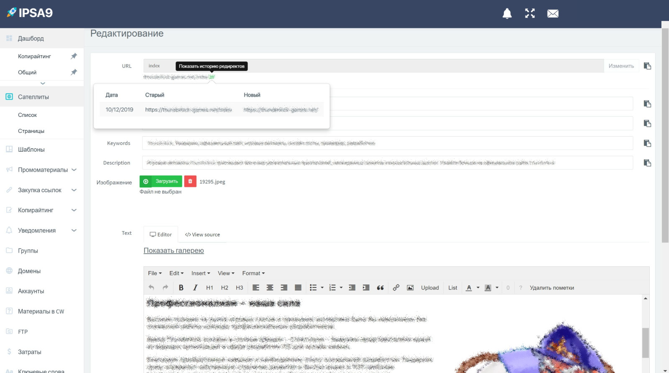Expand the Копирайтинг submenu with chevron
This screenshot has height=373, width=669.
tap(74, 210)
